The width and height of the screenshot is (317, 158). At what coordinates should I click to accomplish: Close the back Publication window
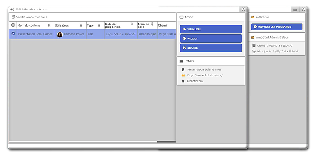[x=303, y=9]
